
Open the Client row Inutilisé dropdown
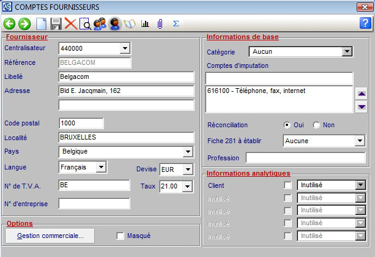(x=360, y=185)
